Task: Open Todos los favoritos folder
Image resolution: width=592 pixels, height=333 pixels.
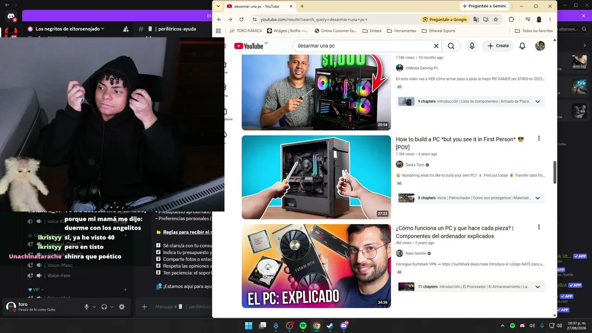Action: click(x=534, y=31)
